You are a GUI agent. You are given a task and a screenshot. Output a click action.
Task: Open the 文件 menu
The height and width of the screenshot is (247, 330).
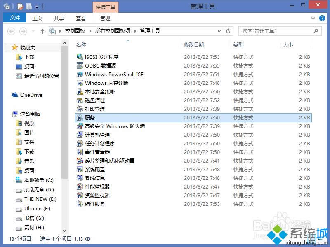tap(14, 18)
